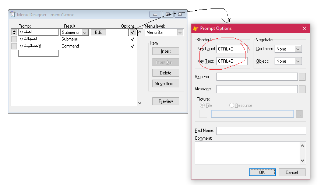Click inside the Comment text area

(247, 153)
